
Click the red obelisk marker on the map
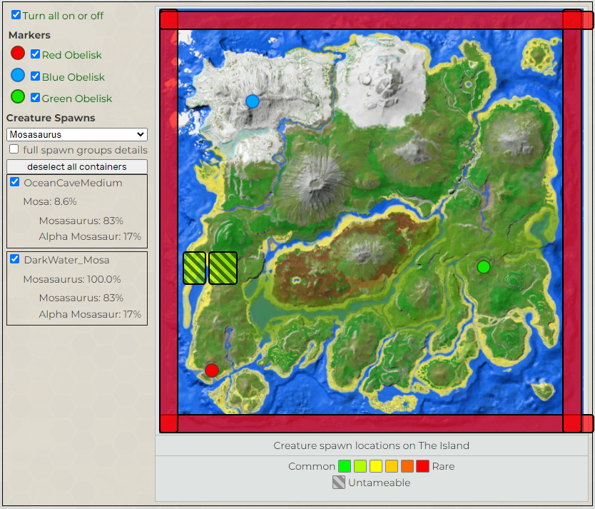click(x=211, y=370)
